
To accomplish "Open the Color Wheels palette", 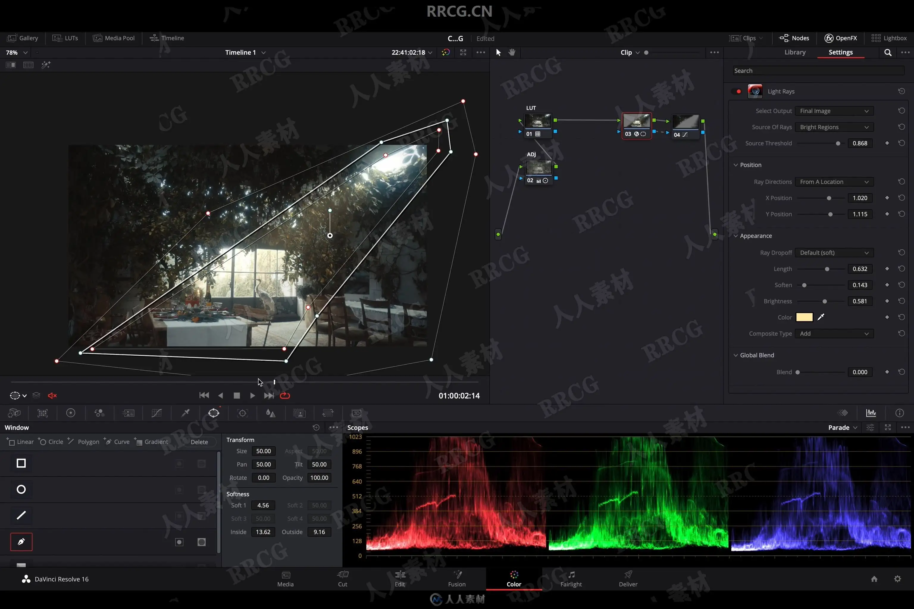I will [x=71, y=413].
